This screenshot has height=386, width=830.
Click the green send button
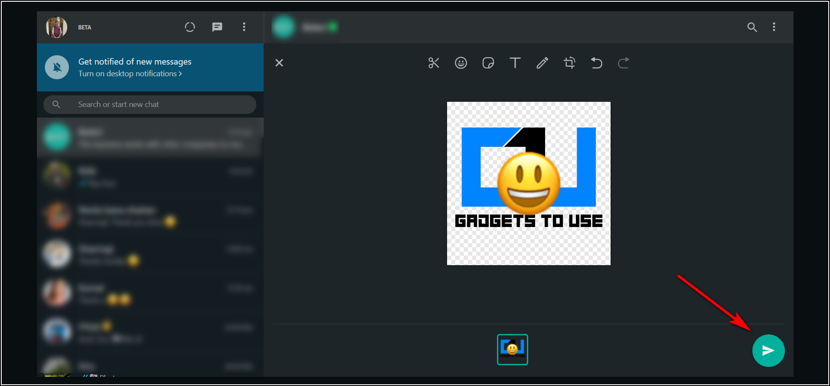pyautogui.click(x=768, y=350)
